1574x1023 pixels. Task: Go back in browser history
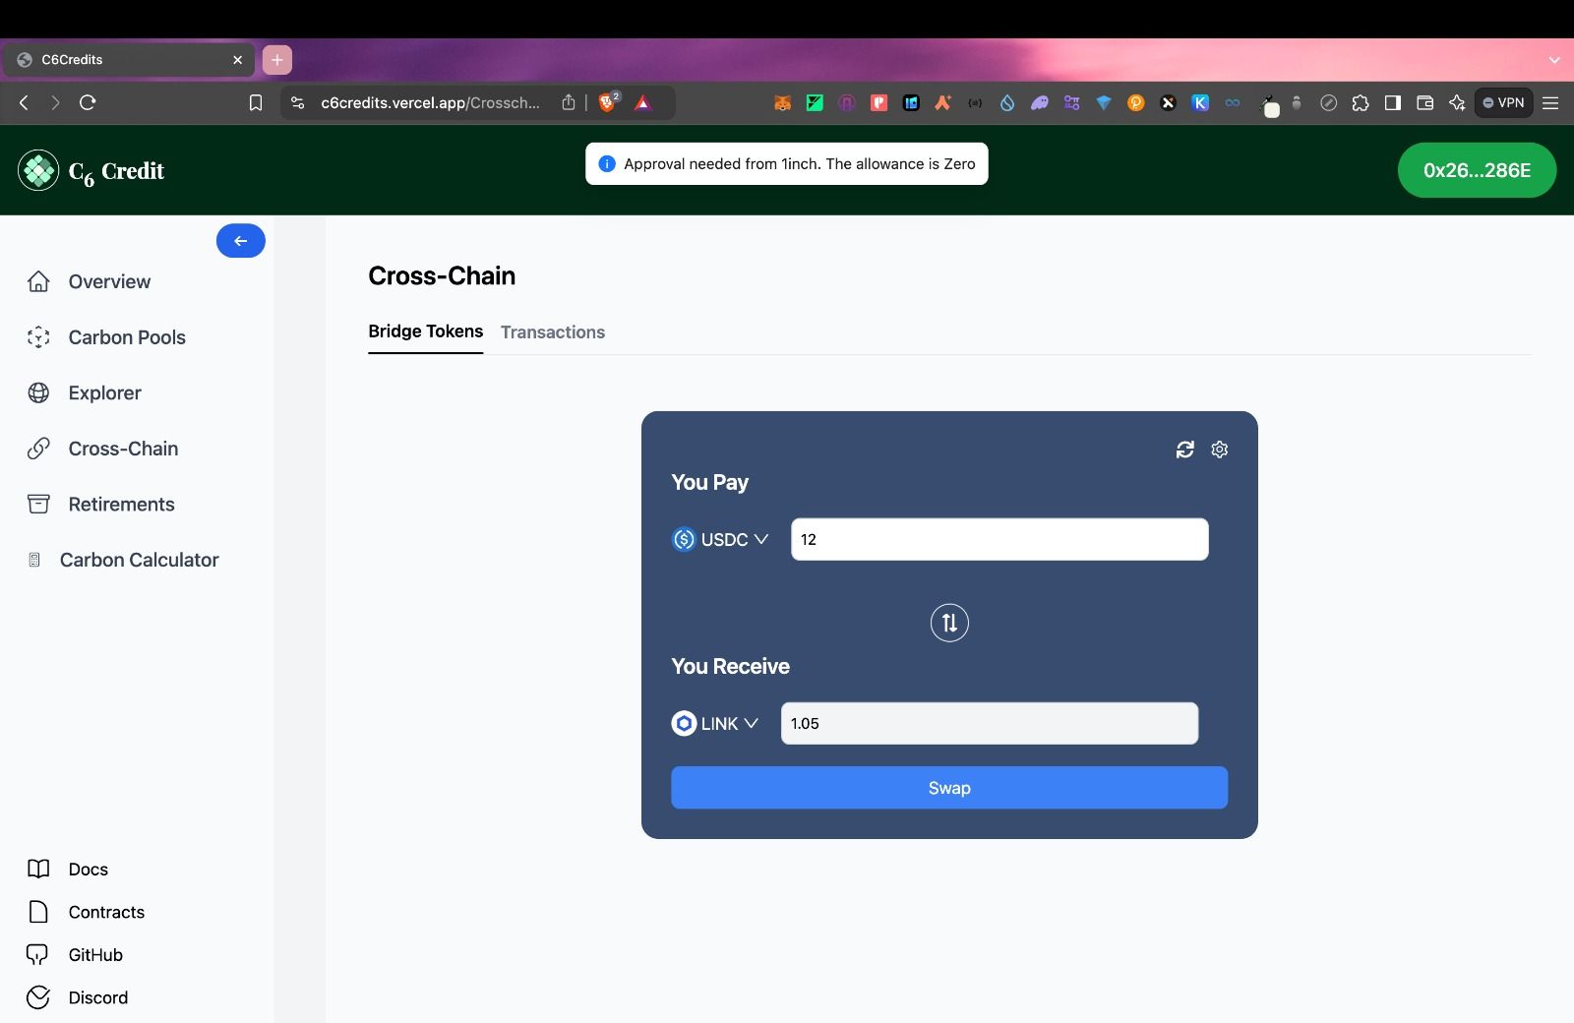coord(25,102)
